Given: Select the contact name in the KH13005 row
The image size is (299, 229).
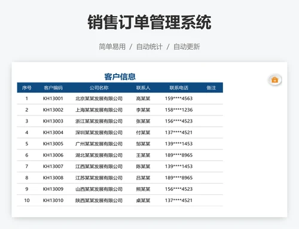Looking at the screenshot, I should click(143, 143).
